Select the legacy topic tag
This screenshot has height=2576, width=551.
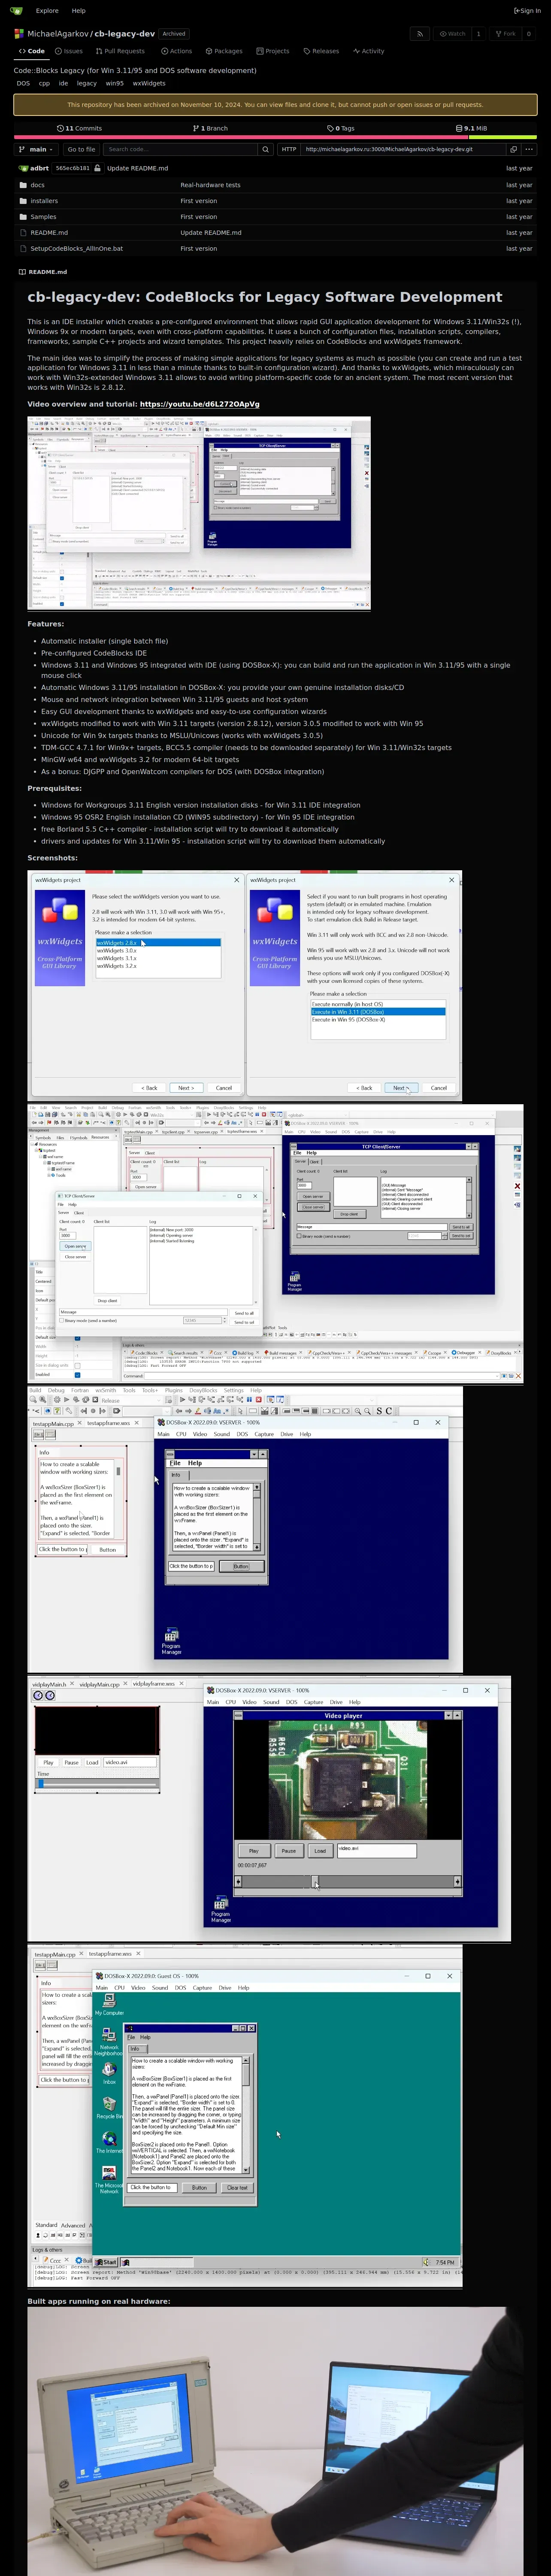point(87,83)
